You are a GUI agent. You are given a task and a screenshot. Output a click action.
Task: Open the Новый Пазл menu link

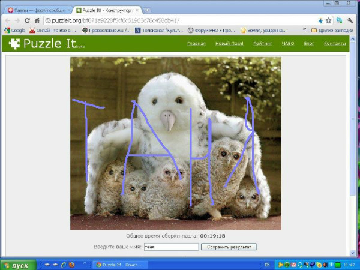click(x=229, y=44)
